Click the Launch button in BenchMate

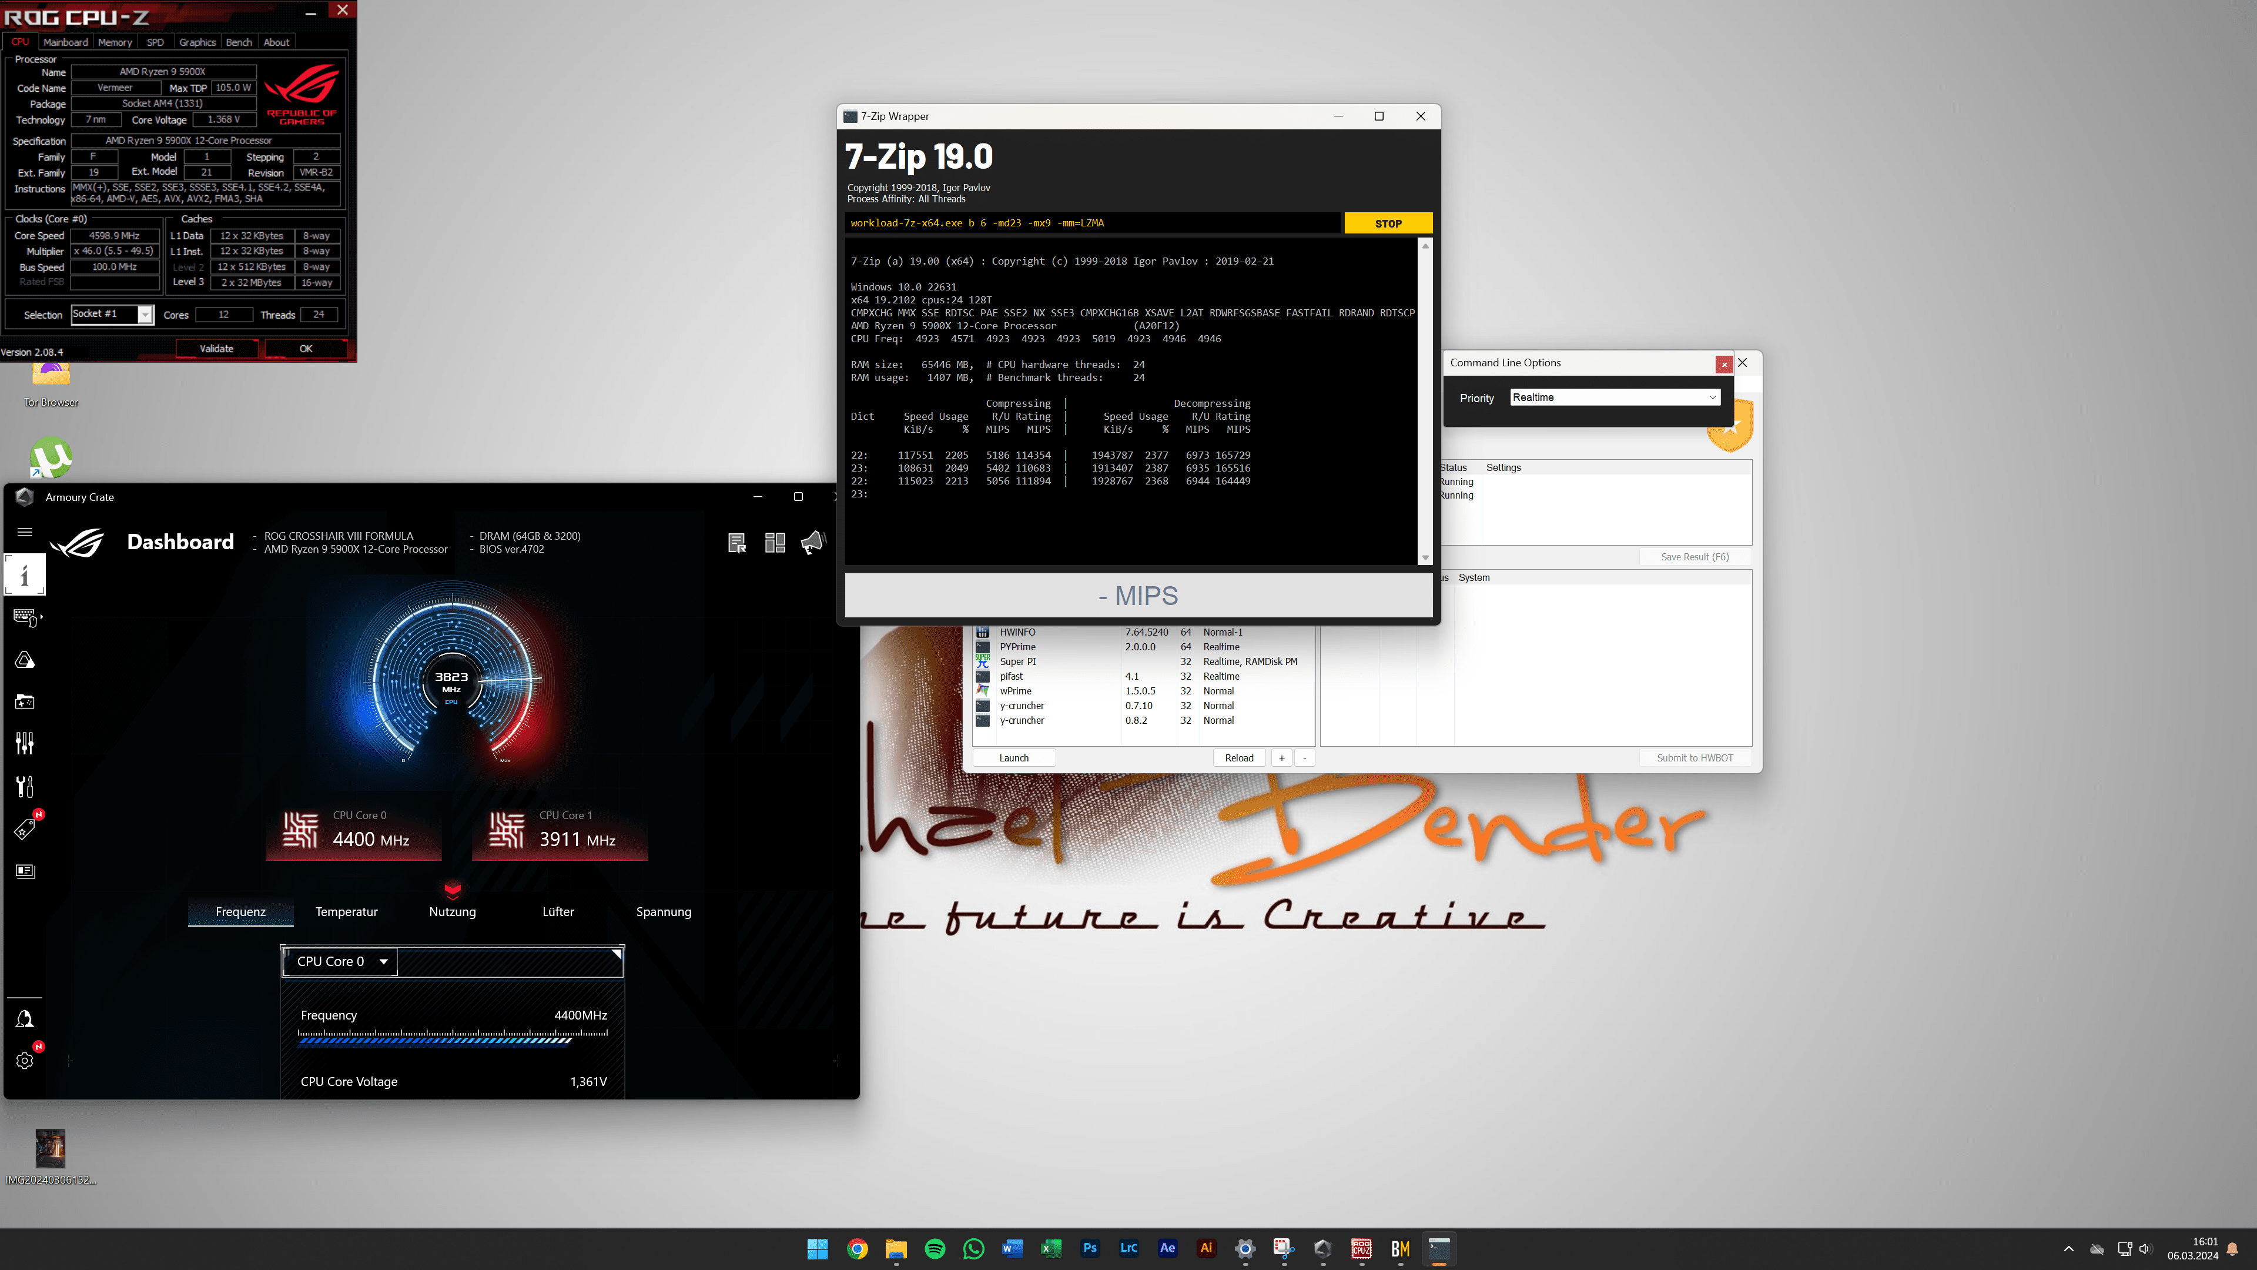(x=1014, y=758)
